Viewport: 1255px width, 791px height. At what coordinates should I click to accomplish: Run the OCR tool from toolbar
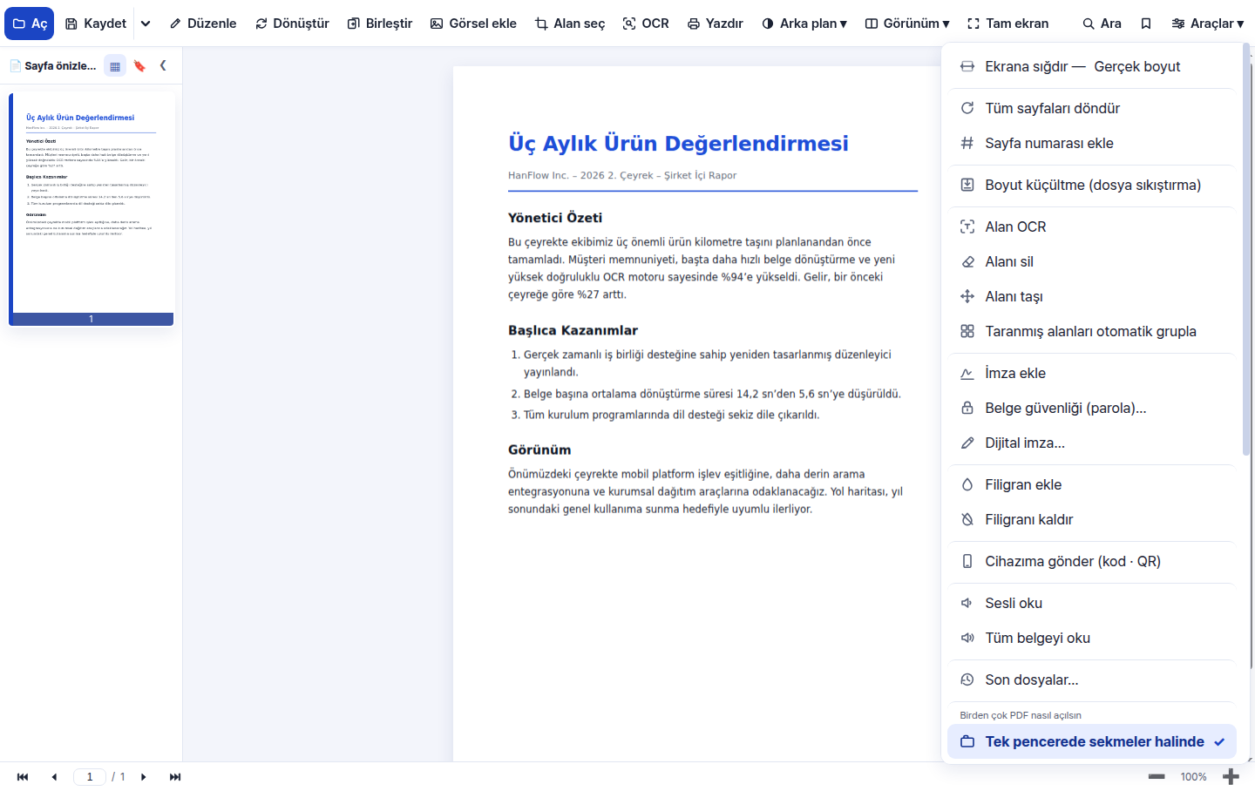[646, 24]
